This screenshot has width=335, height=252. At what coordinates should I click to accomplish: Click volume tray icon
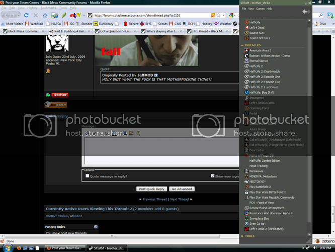315,248
